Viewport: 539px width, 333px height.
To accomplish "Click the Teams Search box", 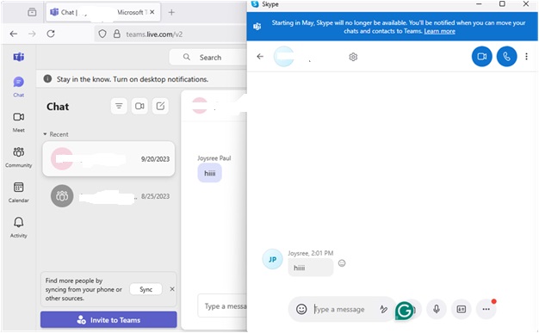I will pyautogui.click(x=208, y=58).
